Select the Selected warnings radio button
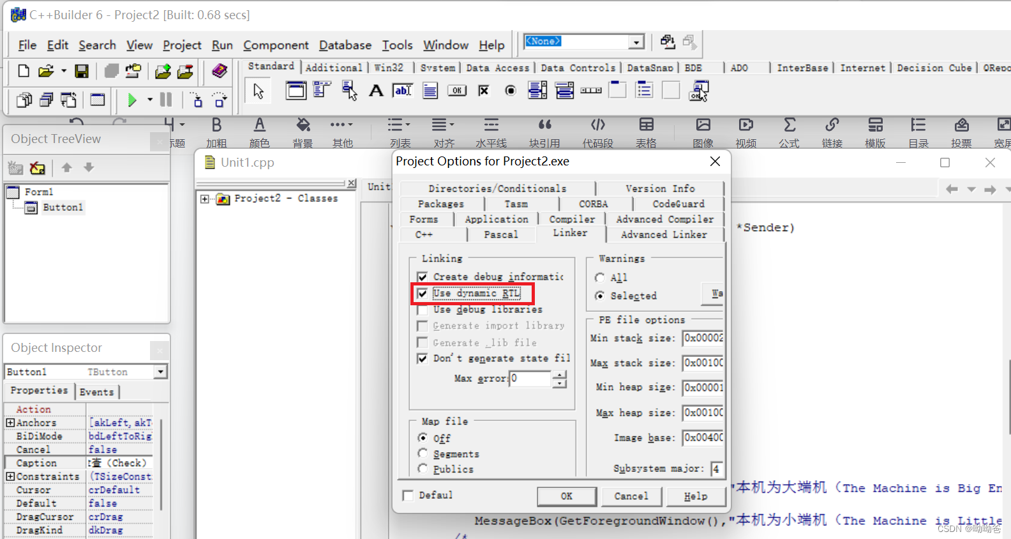The image size is (1011, 539). pos(600,296)
